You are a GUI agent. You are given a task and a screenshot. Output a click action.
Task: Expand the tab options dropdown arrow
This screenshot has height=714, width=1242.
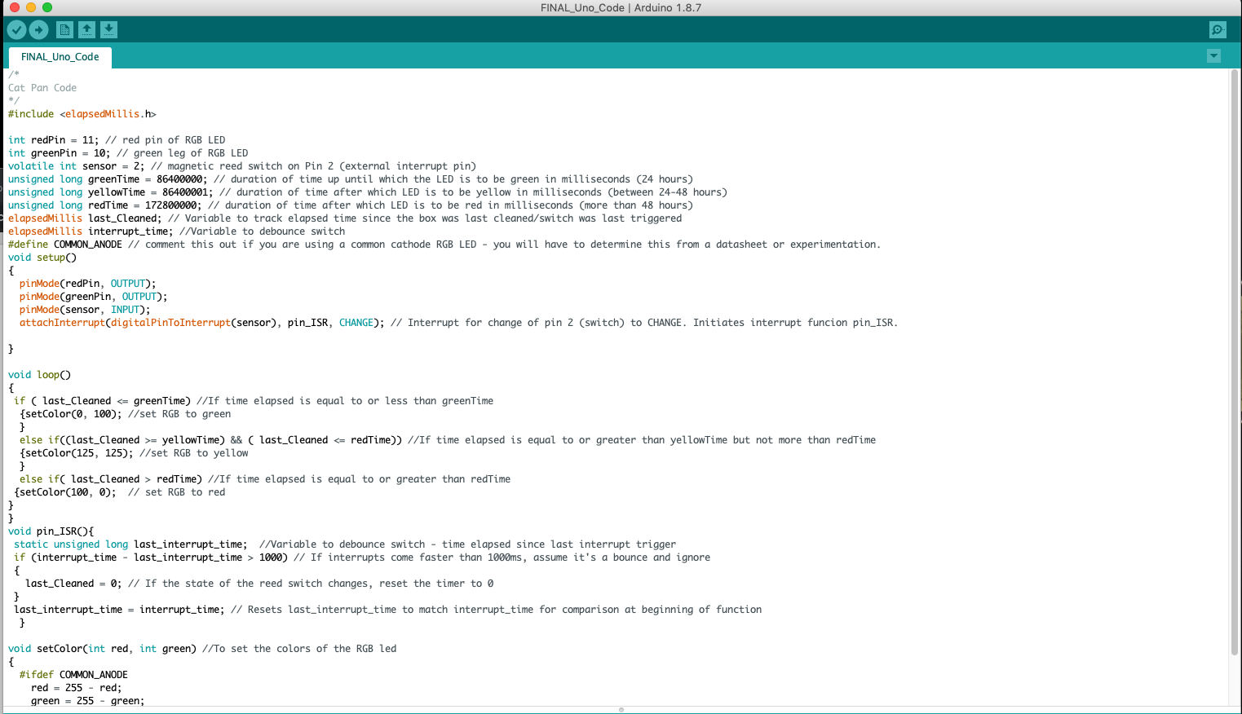[1213, 56]
